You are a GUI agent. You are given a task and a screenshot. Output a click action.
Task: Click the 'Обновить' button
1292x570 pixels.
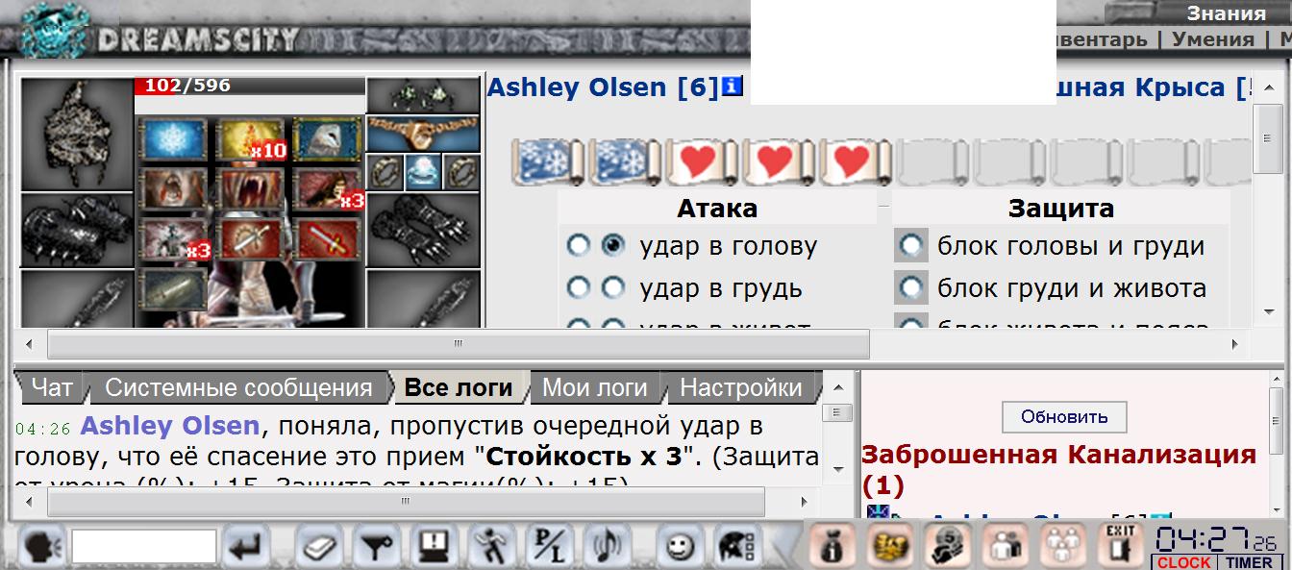tap(1064, 417)
